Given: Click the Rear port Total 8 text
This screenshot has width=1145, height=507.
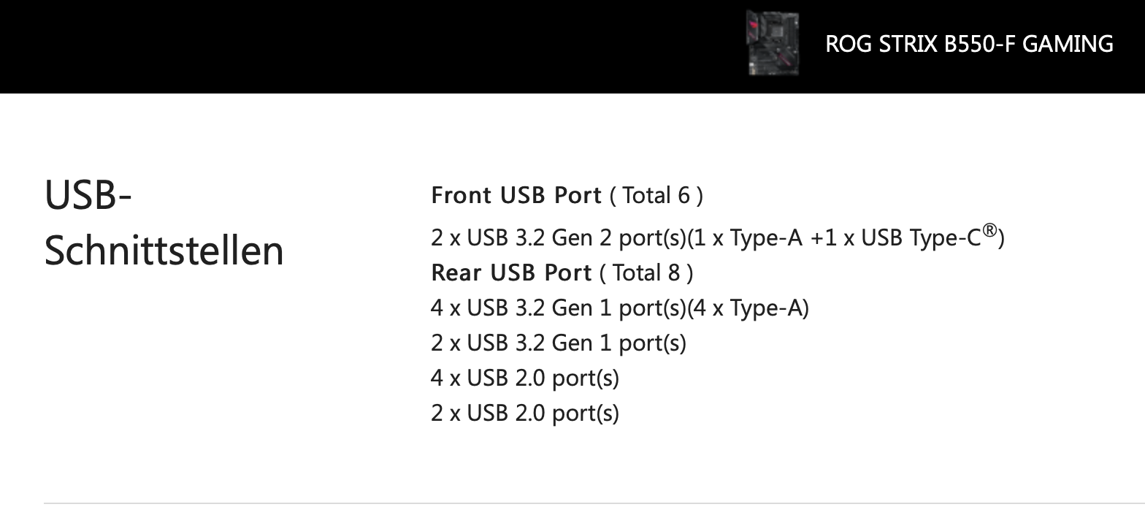Looking at the screenshot, I should [646, 272].
